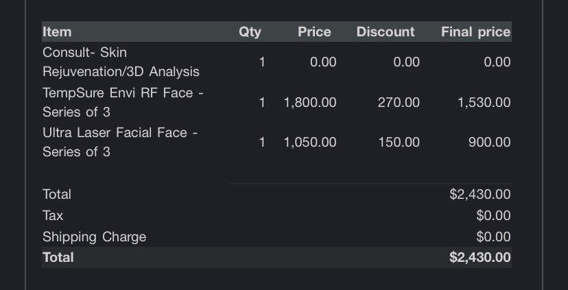Select the TempSure Envi RF Face item
The image size is (568, 290).
(123, 102)
